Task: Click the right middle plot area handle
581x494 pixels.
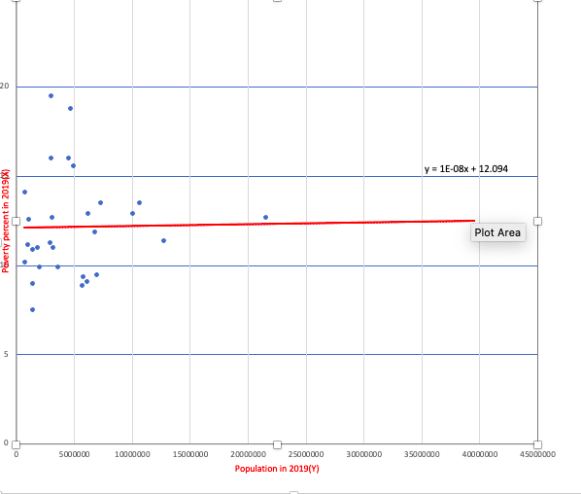Action: (537, 222)
